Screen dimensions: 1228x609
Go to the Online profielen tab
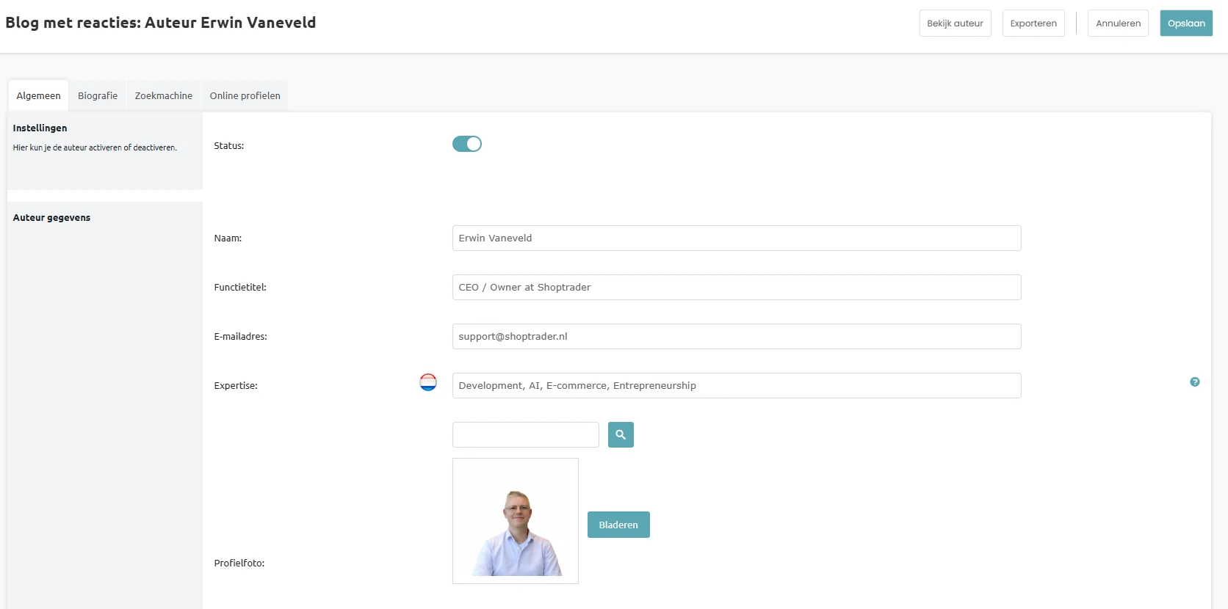point(245,96)
